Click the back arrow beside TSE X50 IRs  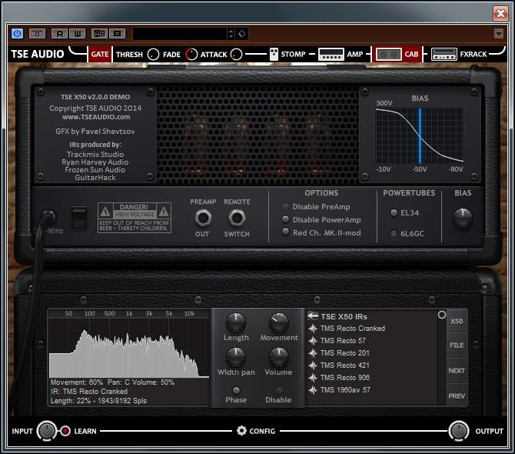pyautogui.click(x=313, y=316)
